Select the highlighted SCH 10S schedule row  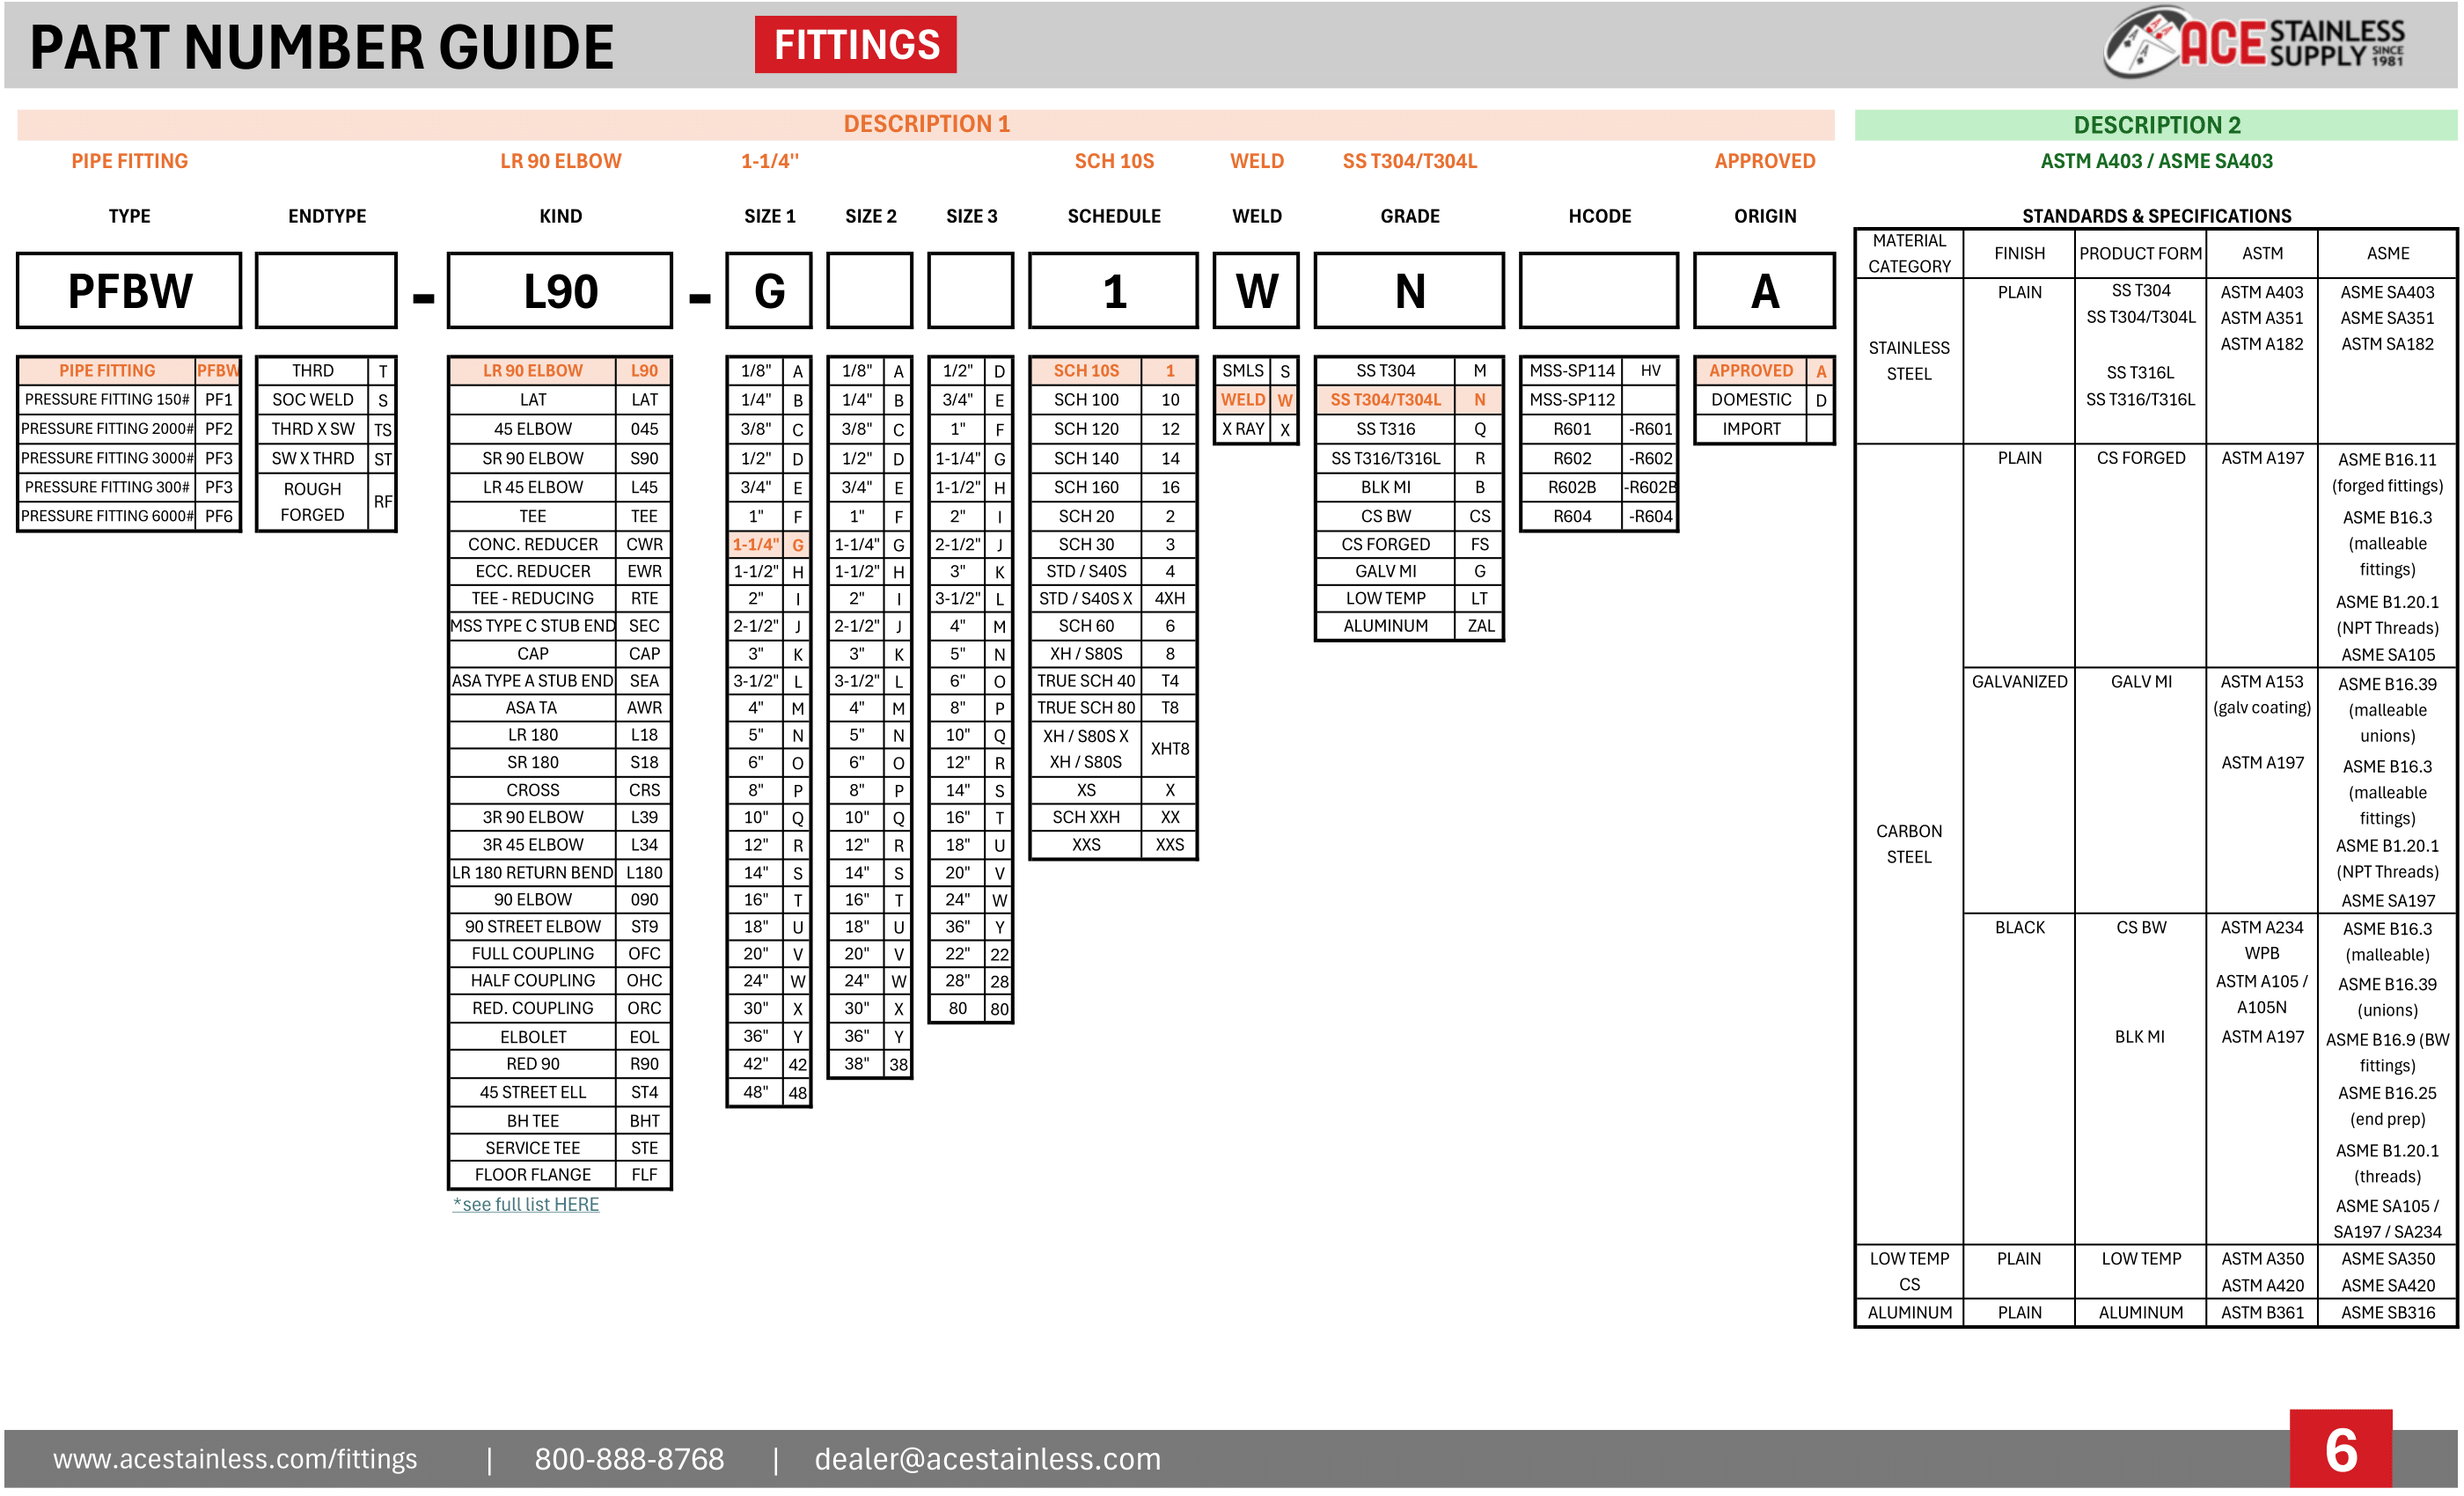coord(1114,370)
